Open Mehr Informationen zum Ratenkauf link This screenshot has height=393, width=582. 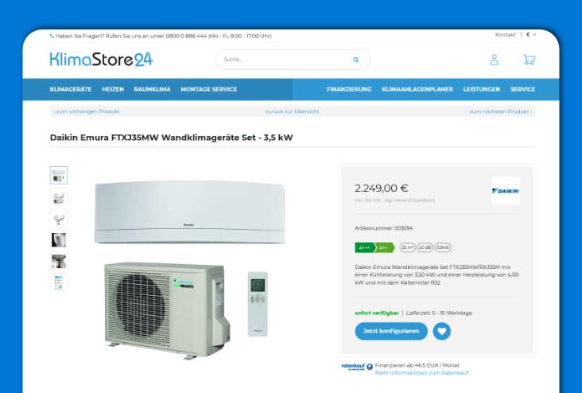click(422, 372)
